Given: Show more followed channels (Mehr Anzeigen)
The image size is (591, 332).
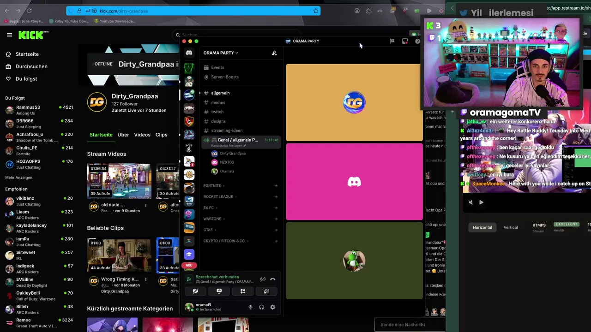Looking at the screenshot, I should [18, 178].
